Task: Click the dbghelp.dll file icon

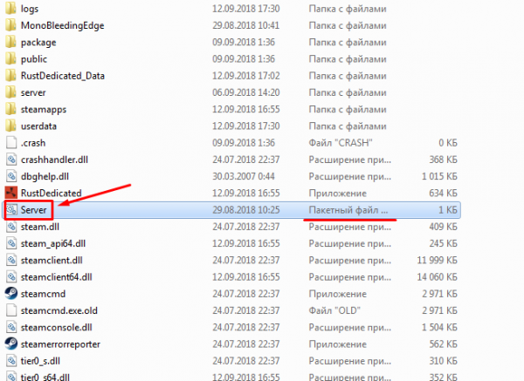Action: 11,176
